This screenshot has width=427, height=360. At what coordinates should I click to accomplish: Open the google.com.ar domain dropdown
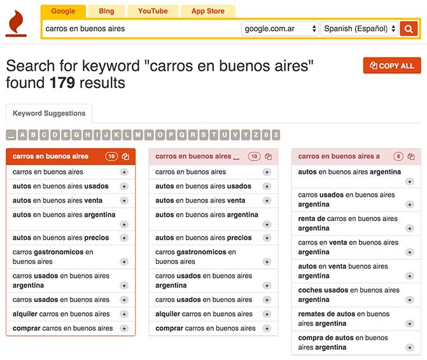pos(280,29)
